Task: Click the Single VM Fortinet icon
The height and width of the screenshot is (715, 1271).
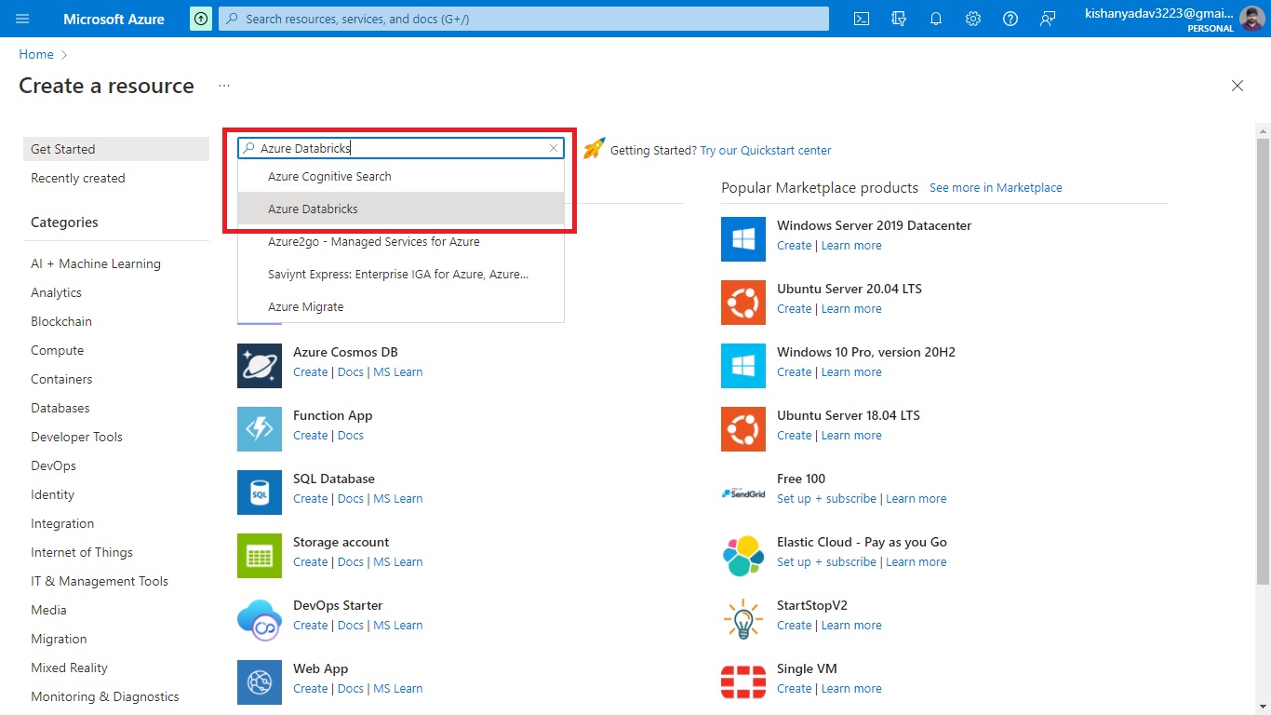Action: click(743, 681)
